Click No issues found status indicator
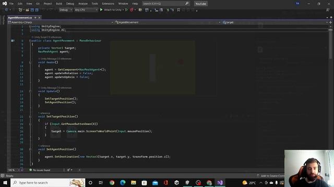Image resolution: width=334 pixels, height=187 pixels. click(x=40, y=170)
